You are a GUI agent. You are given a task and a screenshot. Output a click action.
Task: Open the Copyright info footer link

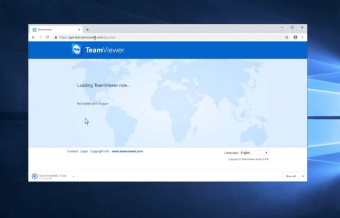(x=100, y=151)
